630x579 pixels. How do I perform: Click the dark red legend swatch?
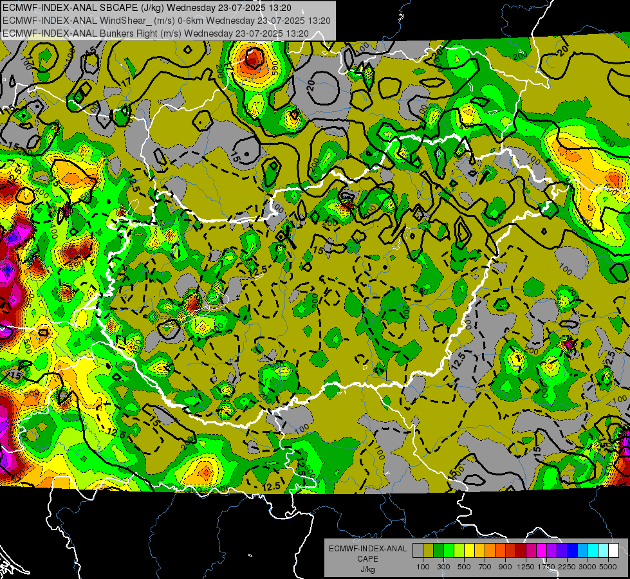click(521, 551)
